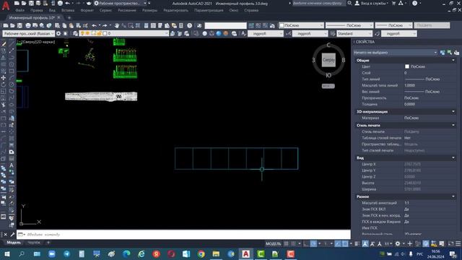Open the ПоСлою linetype control dropdown
Viewport: 462px width, 260px height.
tap(349, 25)
